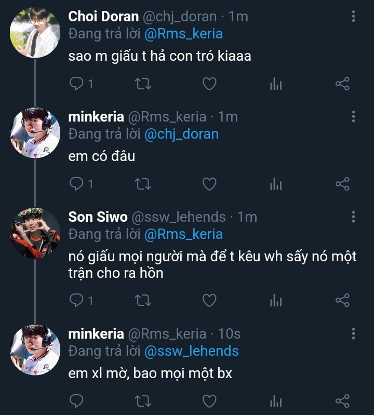
Task: Like Choi Doran's tweet
Action: [x=209, y=84]
